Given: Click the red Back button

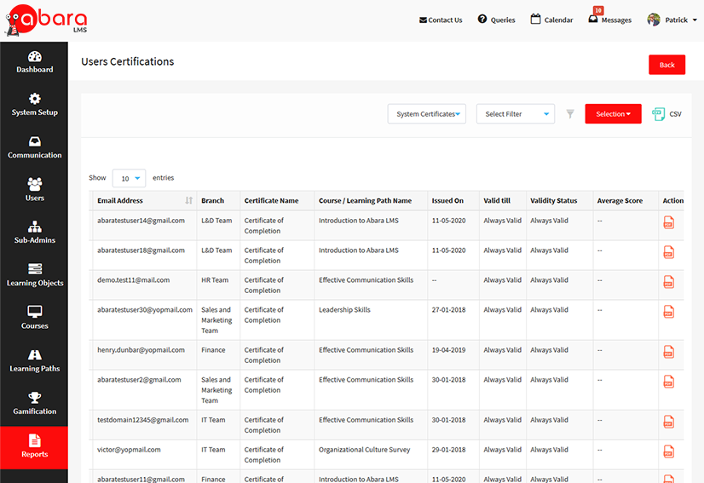Looking at the screenshot, I should [666, 65].
